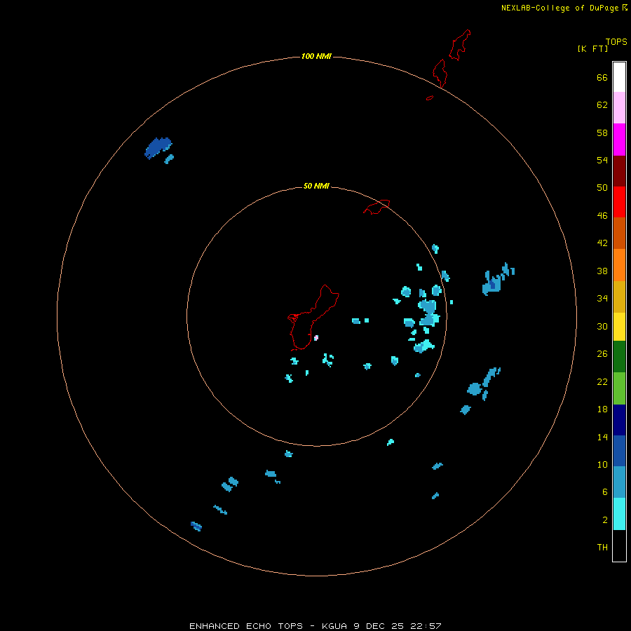Click the 6 legend value

point(605,491)
